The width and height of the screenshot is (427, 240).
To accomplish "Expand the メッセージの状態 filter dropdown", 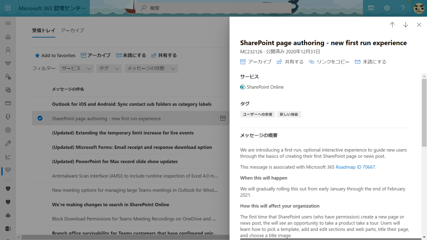I will pos(151,68).
